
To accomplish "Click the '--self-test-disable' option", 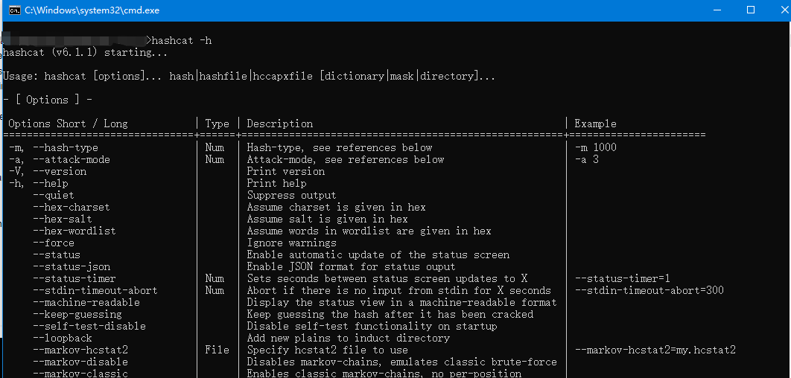I will pos(89,327).
